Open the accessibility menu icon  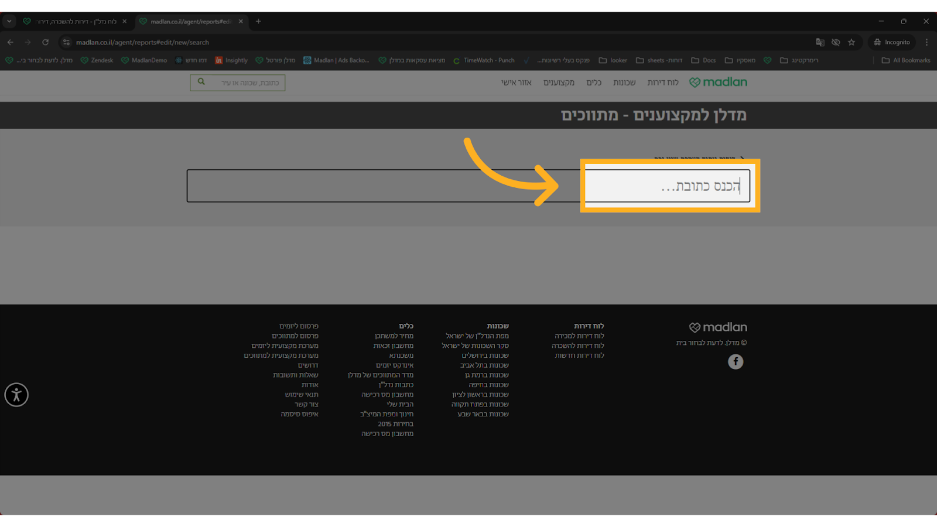coord(16,395)
